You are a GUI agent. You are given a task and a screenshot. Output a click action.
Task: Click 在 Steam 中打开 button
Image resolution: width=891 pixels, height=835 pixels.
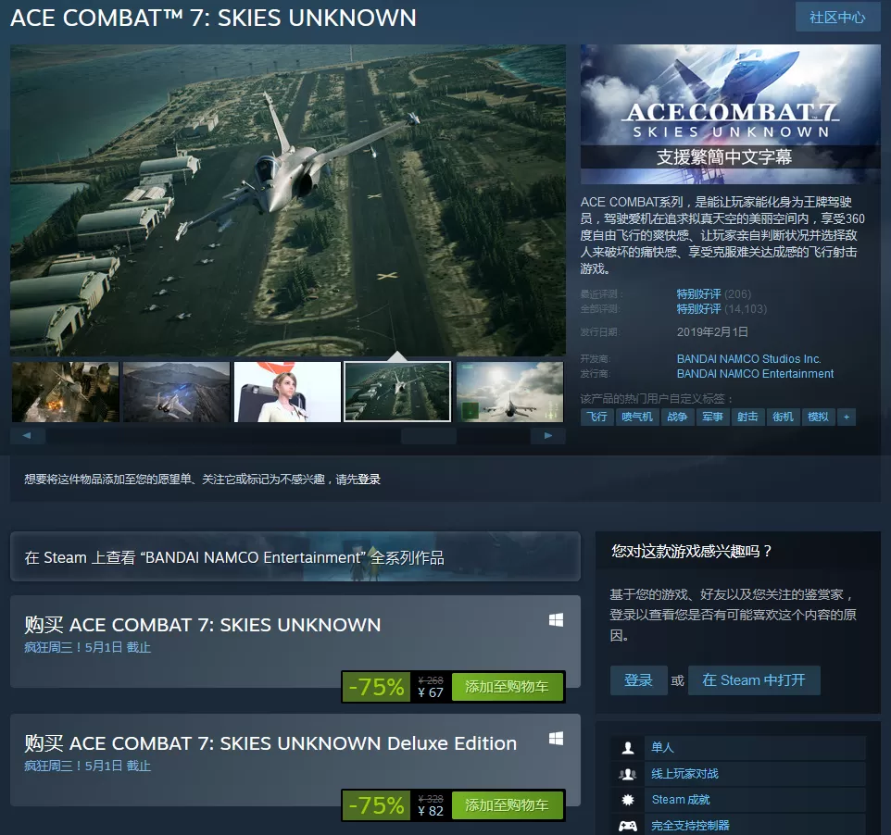[x=754, y=680]
